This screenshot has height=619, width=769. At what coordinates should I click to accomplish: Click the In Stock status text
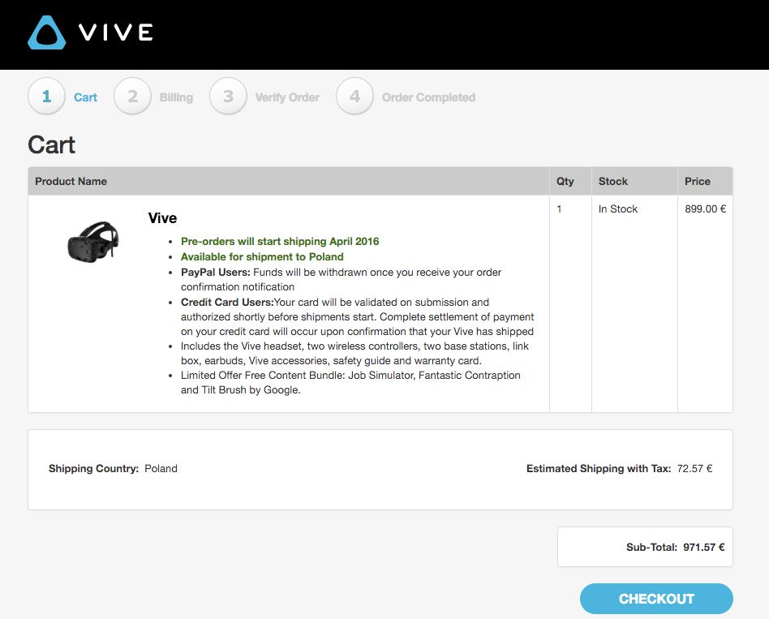[x=618, y=209]
